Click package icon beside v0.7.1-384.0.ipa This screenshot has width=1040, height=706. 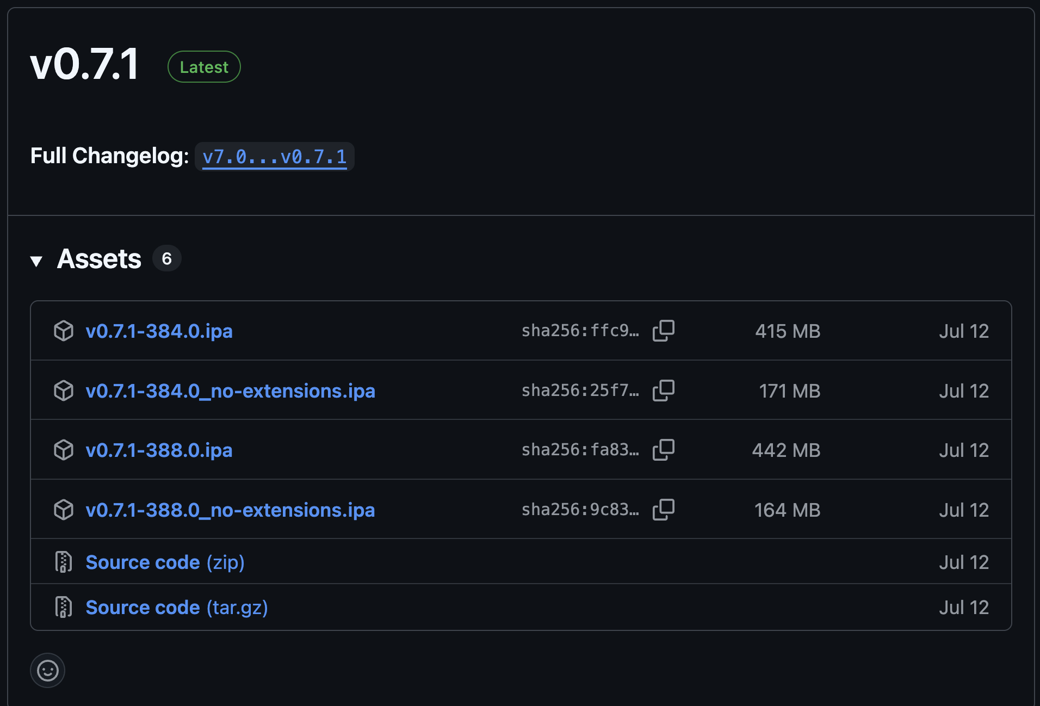coord(64,331)
